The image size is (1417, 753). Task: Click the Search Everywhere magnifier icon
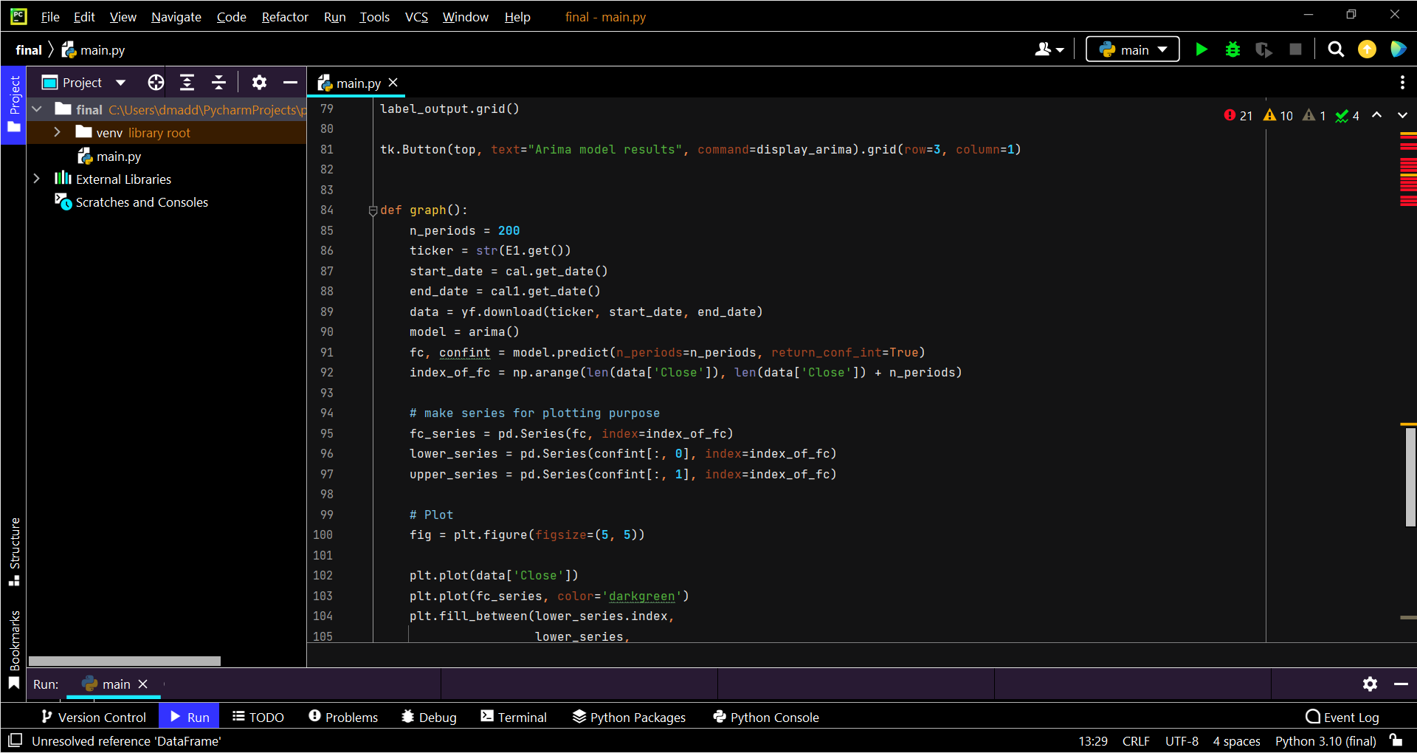click(x=1335, y=49)
